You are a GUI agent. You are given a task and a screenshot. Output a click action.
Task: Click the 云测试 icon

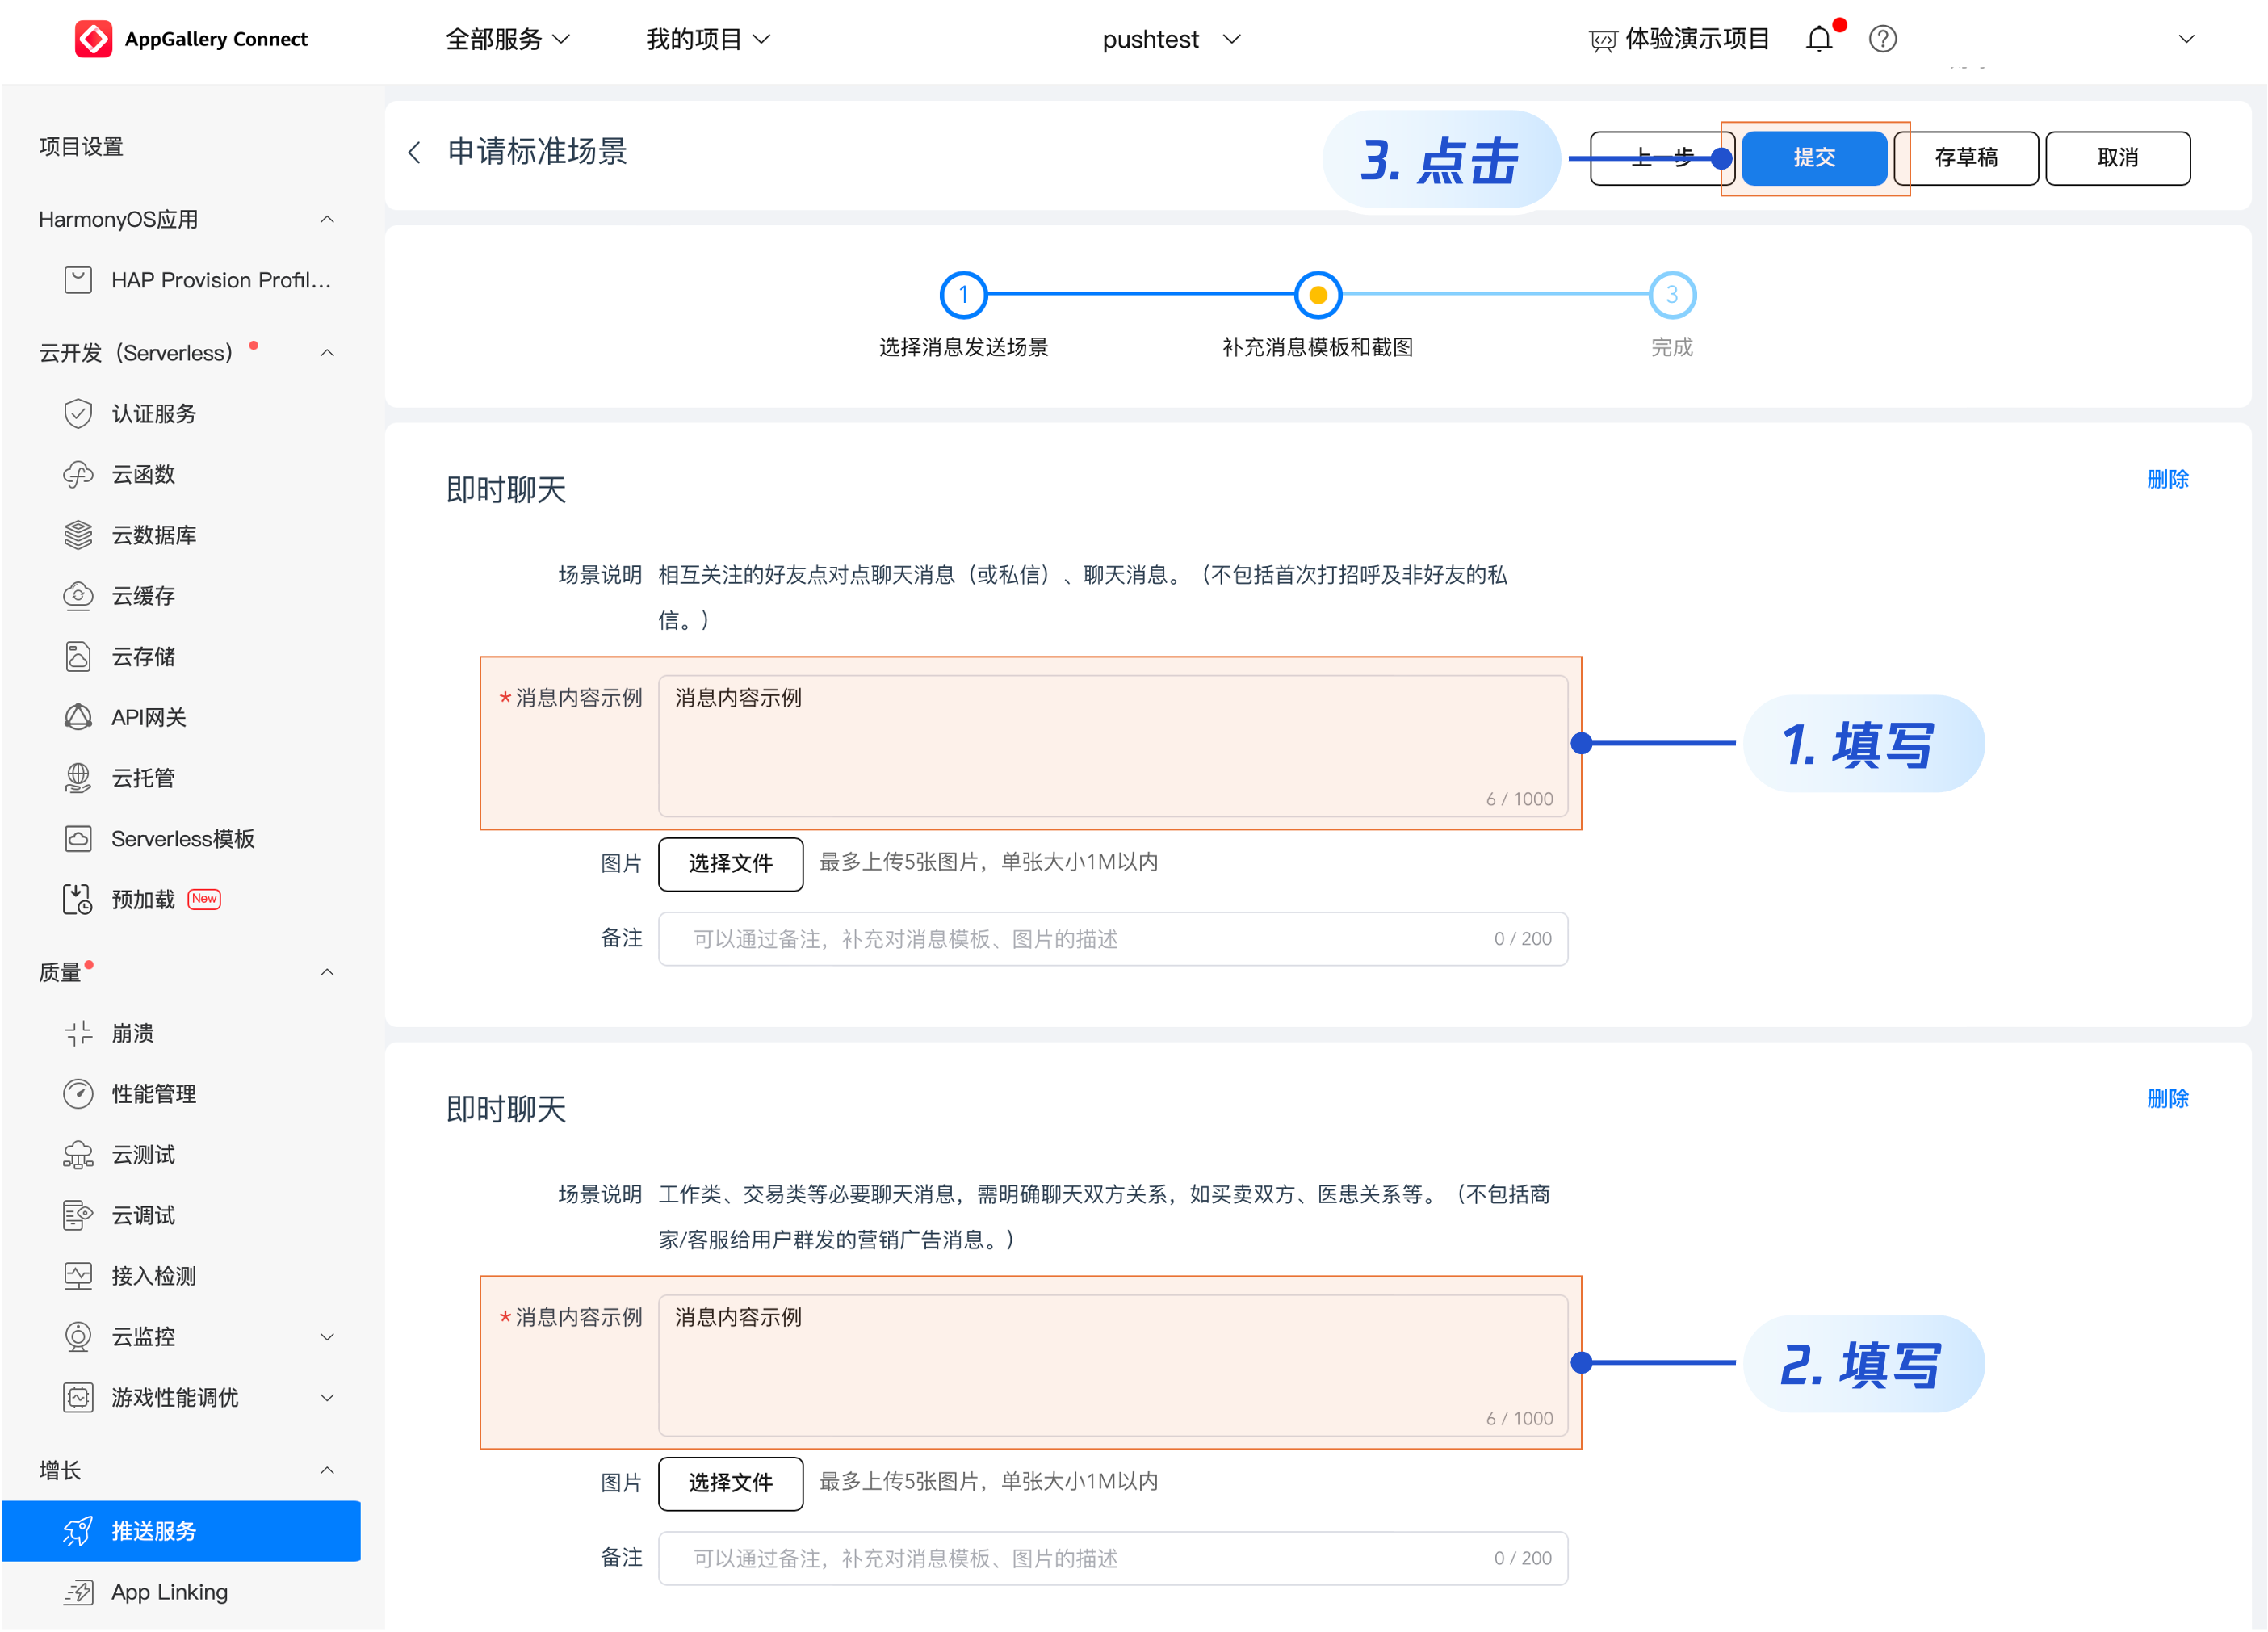pyautogui.click(x=78, y=1154)
